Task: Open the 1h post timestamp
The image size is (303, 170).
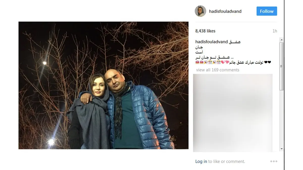Action: 275,31
